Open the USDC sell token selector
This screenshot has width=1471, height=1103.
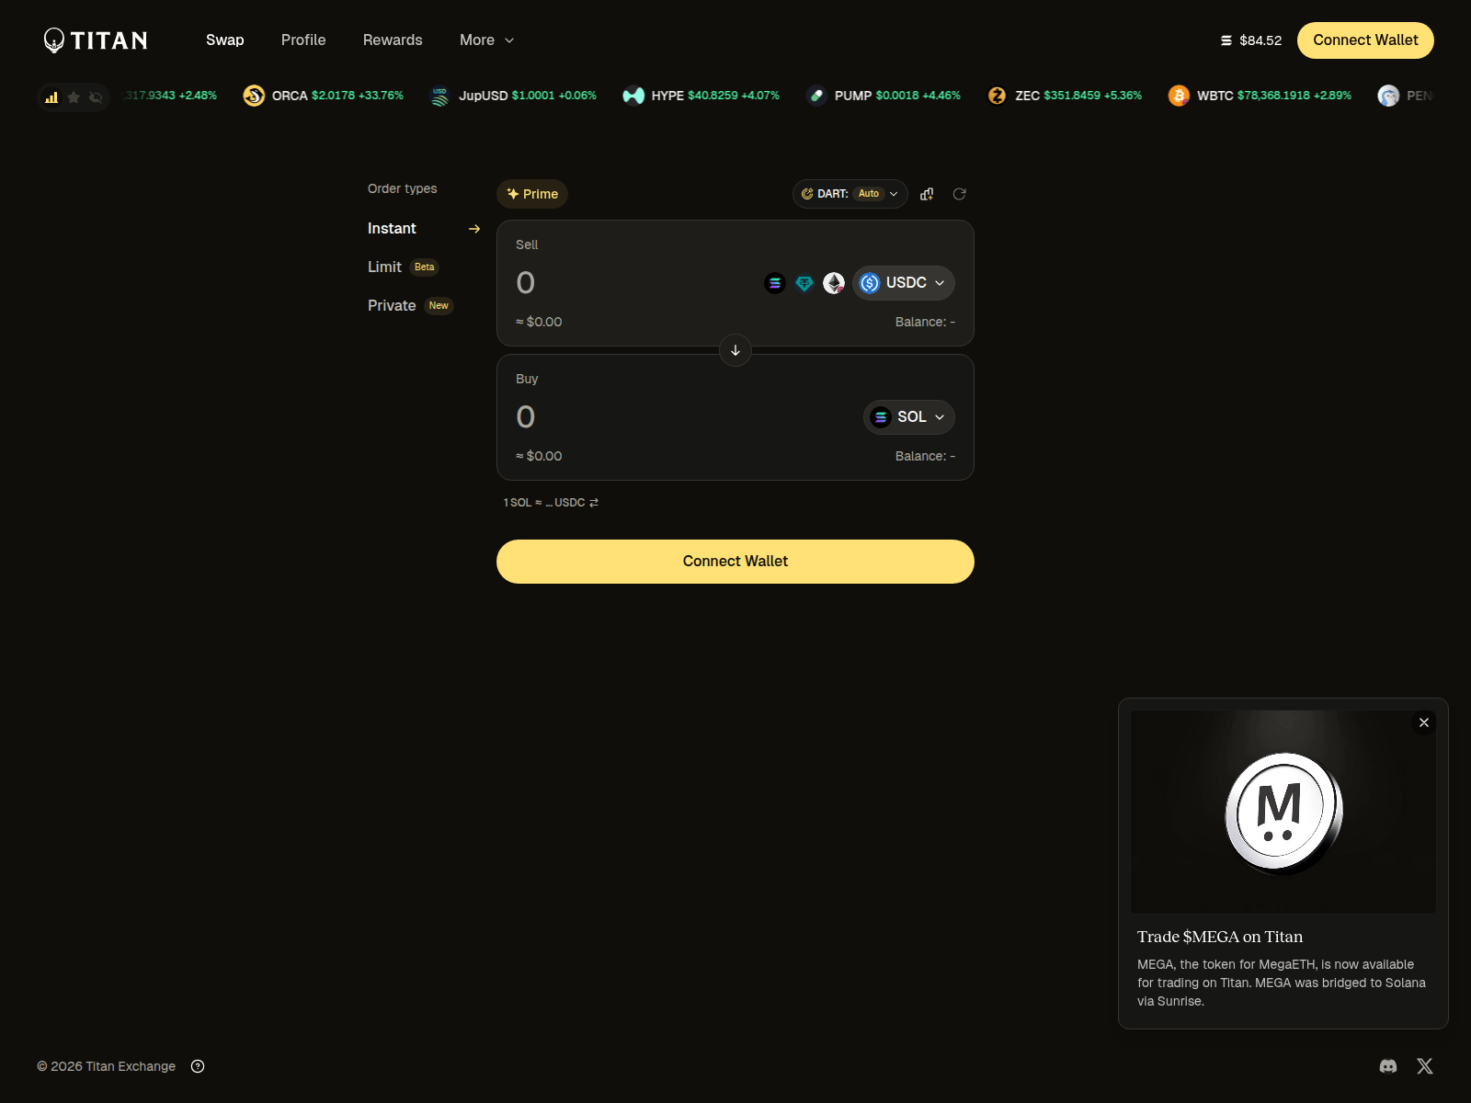(x=903, y=283)
